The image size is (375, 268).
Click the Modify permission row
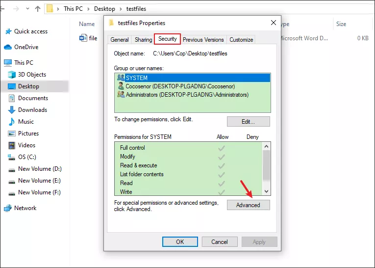click(x=189, y=157)
